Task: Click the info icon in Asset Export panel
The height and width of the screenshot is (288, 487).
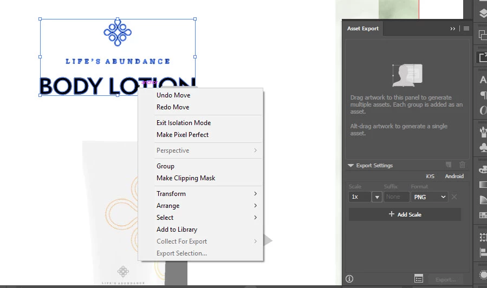Action: tap(349, 279)
